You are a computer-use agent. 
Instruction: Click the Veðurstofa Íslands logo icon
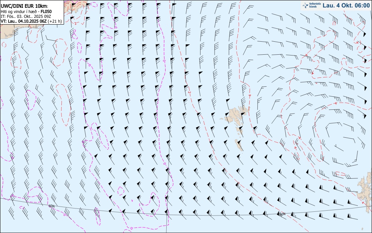305,5
